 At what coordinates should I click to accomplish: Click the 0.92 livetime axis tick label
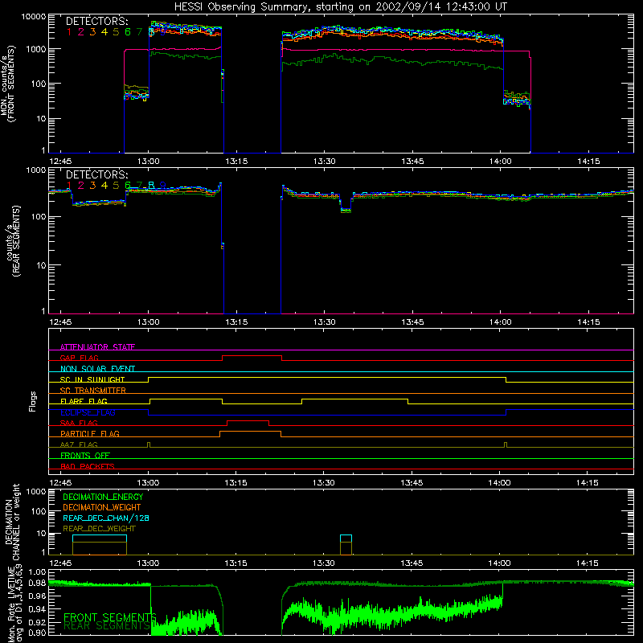pyautogui.click(x=37, y=622)
